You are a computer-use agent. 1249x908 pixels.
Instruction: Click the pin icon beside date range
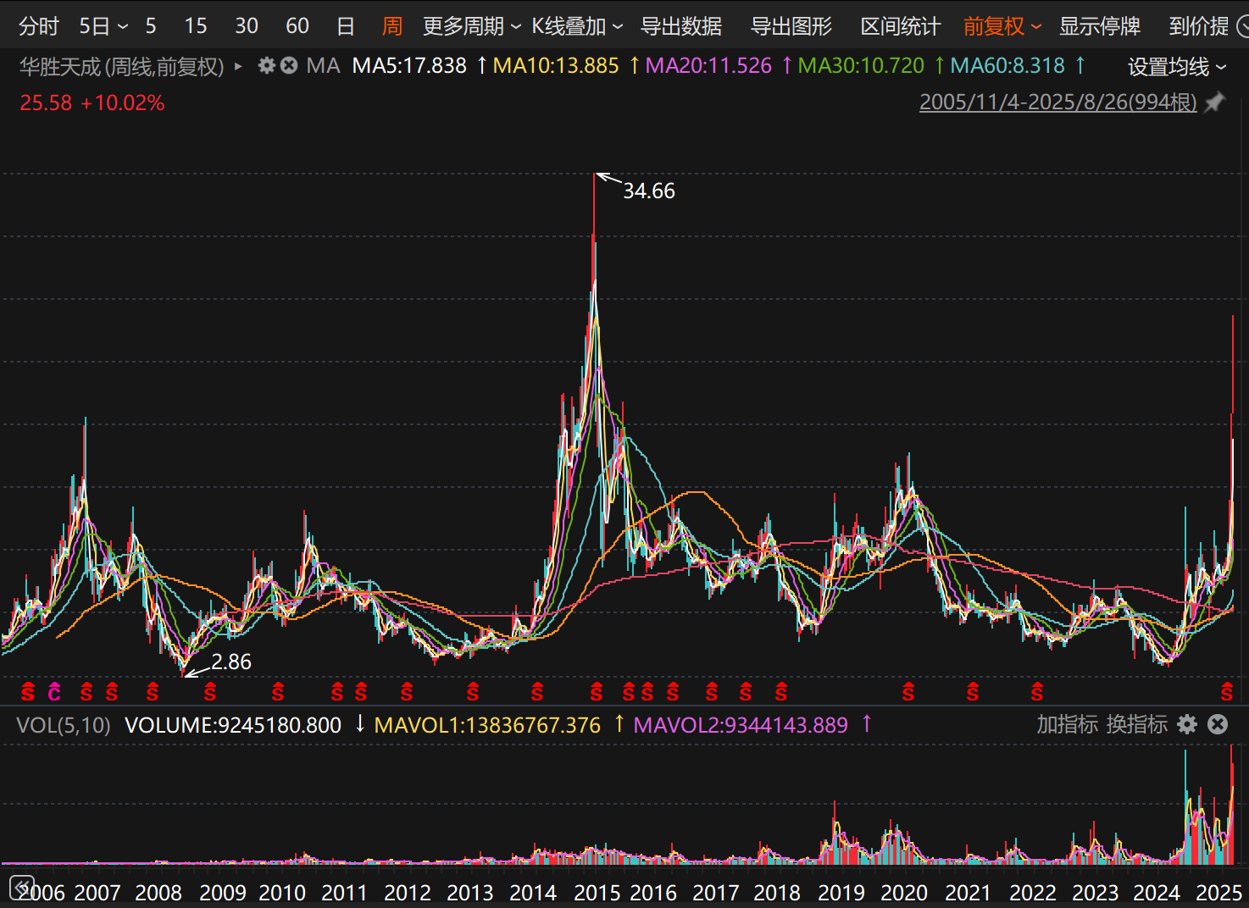tap(1215, 102)
